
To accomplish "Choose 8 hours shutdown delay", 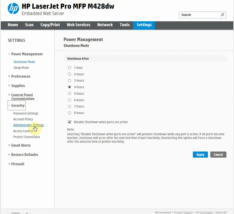I will pos(70,113).
